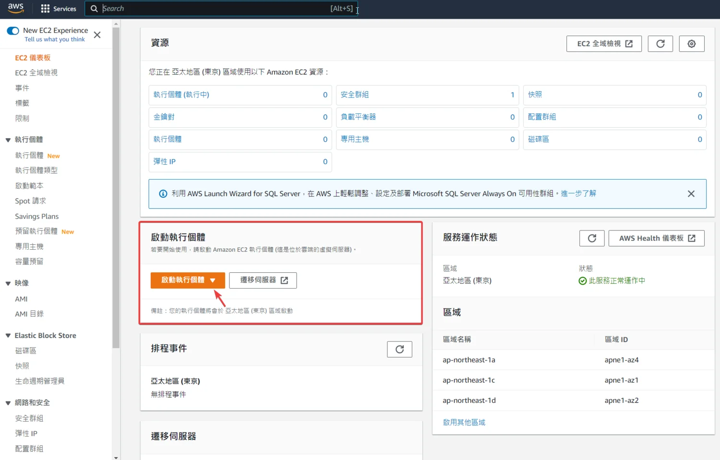This screenshot has height=460, width=720.
Task: Open 預留執行個體 in the sidebar
Action: coord(36,231)
